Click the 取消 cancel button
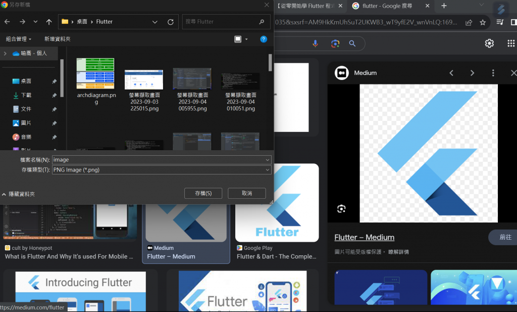The height and width of the screenshot is (312, 517). click(246, 193)
